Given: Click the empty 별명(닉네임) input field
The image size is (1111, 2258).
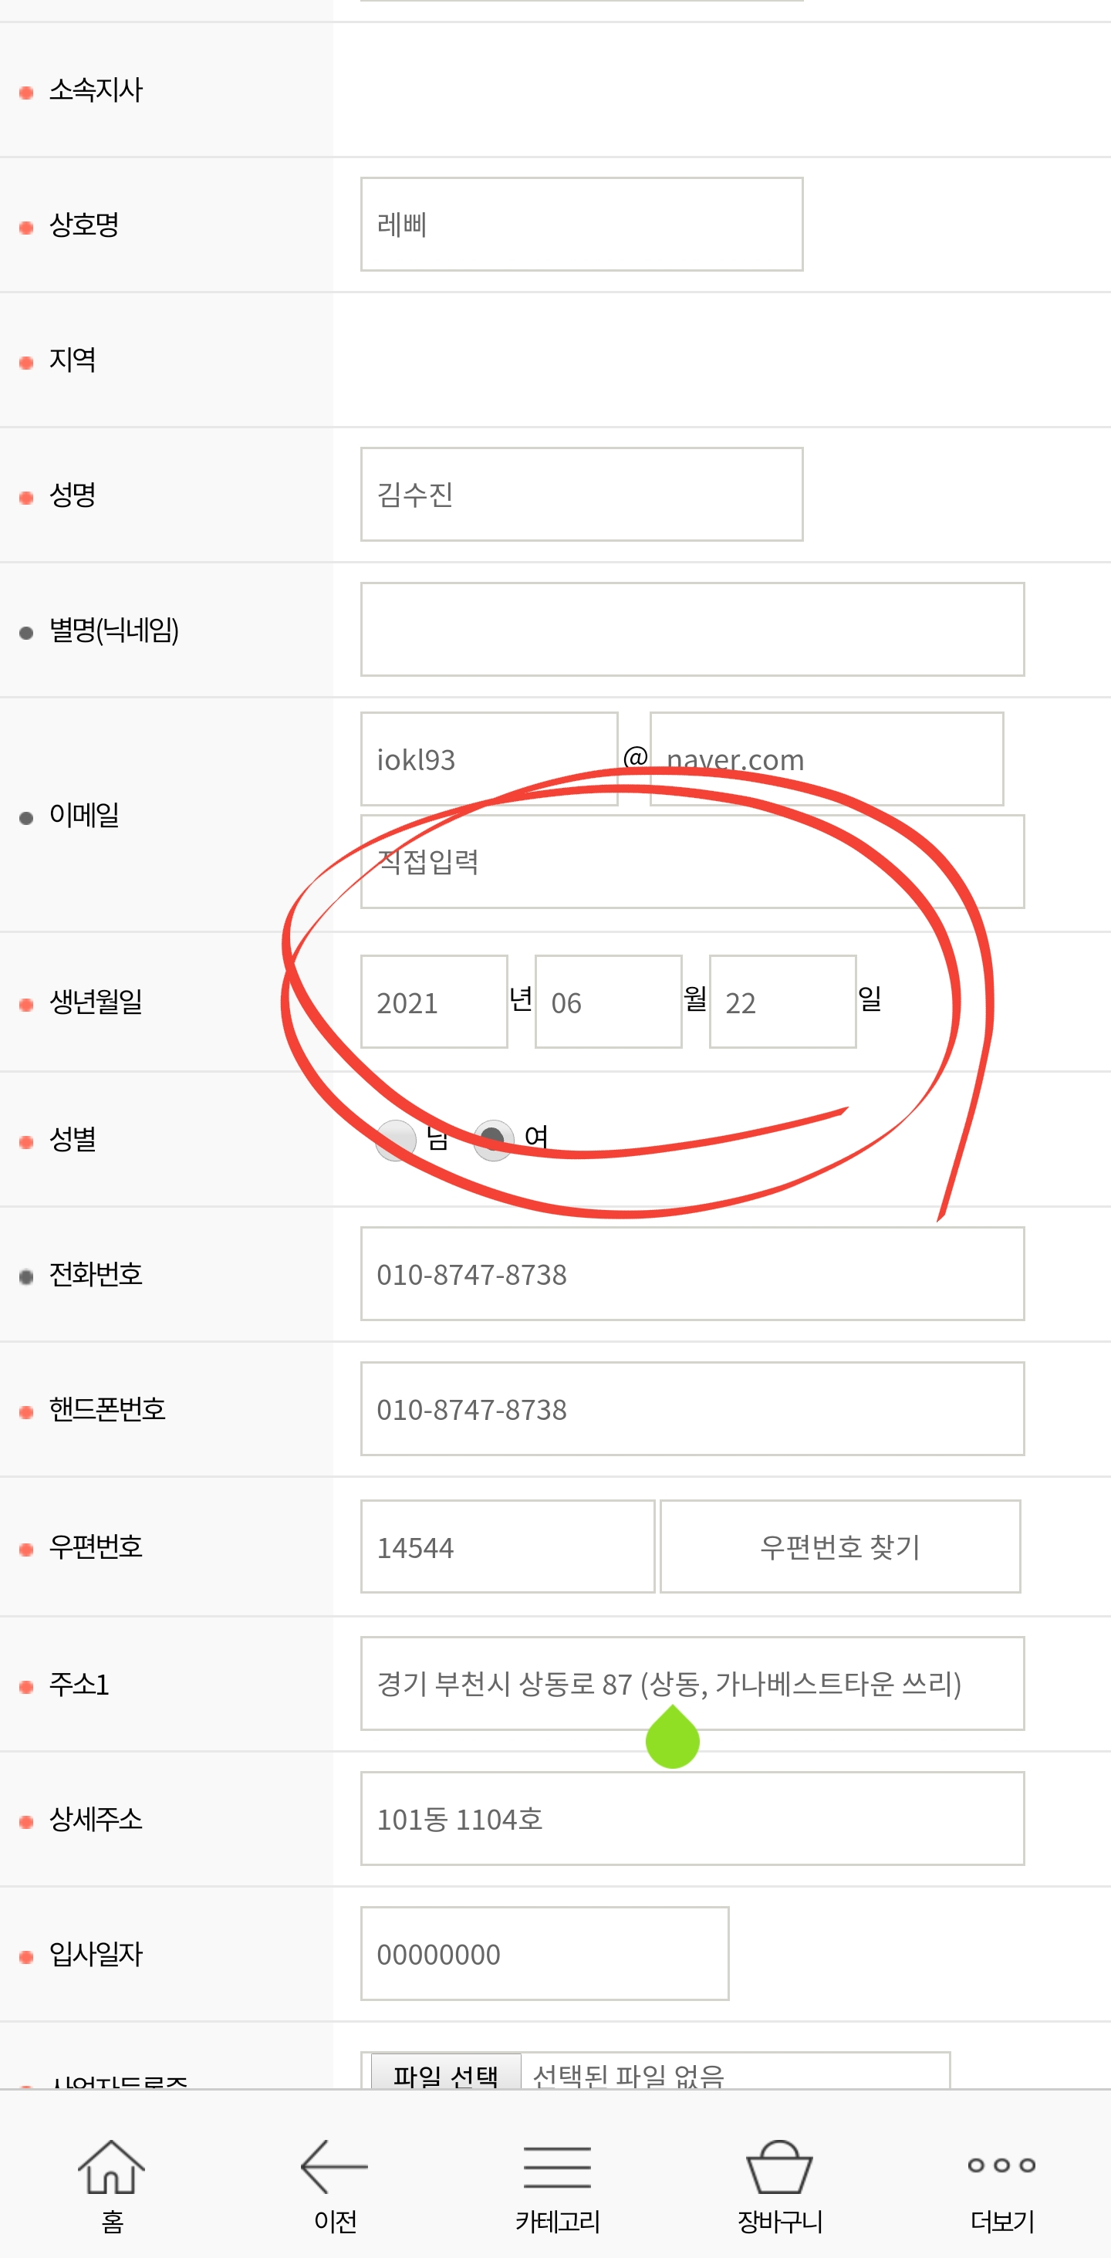Looking at the screenshot, I should (692, 630).
